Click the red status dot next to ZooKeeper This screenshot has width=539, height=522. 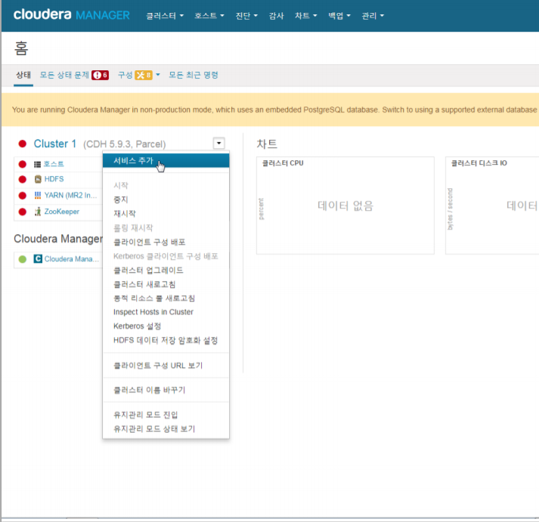tap(23, 212)
